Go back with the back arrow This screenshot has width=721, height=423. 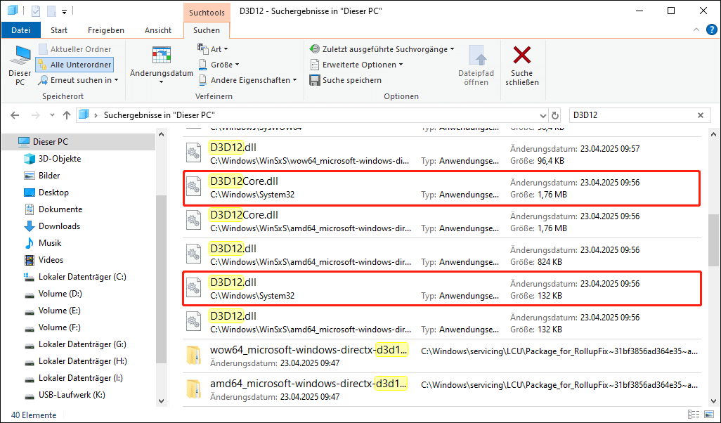(x=15, y=115)
